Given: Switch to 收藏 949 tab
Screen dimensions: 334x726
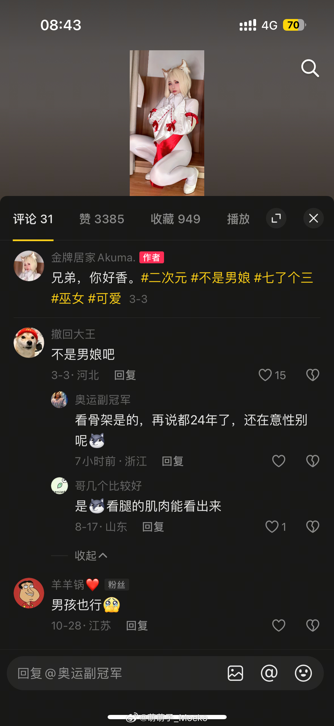Looking at the screenshot, I should pyautogui.click(x=175, y=219).
